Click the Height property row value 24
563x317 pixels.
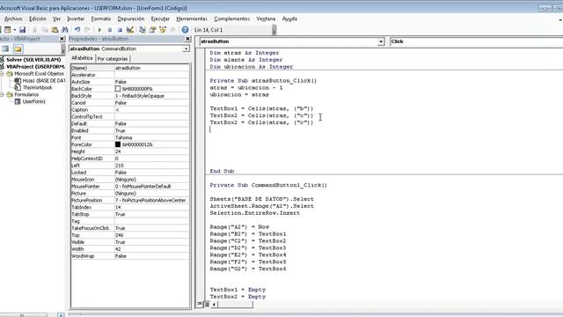[151, 151]
